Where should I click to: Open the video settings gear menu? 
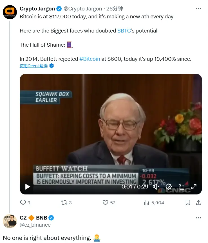point(169,187)
